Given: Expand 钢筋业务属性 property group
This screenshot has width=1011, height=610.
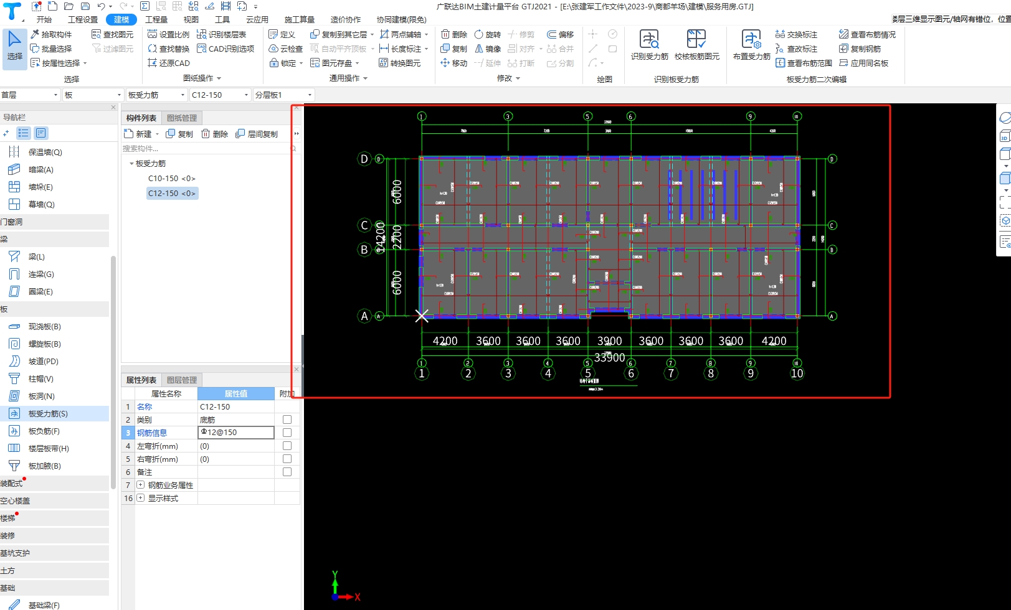Looking at the screenshot, I should coord(140,485).
